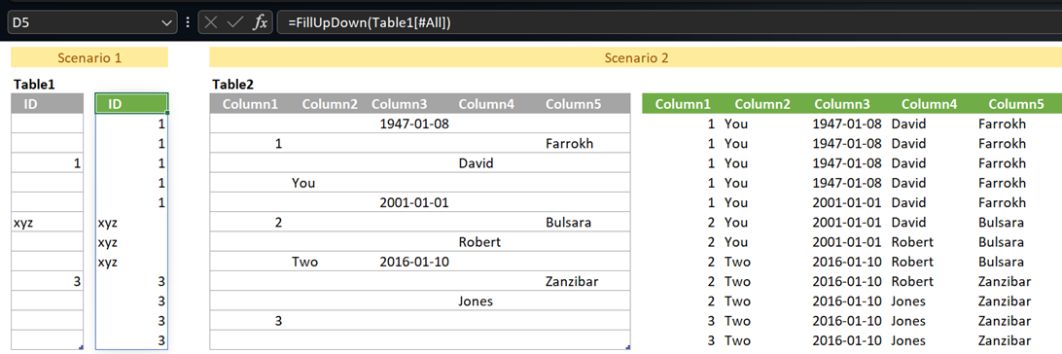This screenshot has height=354, width=1062.
Task: Click the Table2 resize handle corner
Action: pyautogui.click(x=628, y=347)
